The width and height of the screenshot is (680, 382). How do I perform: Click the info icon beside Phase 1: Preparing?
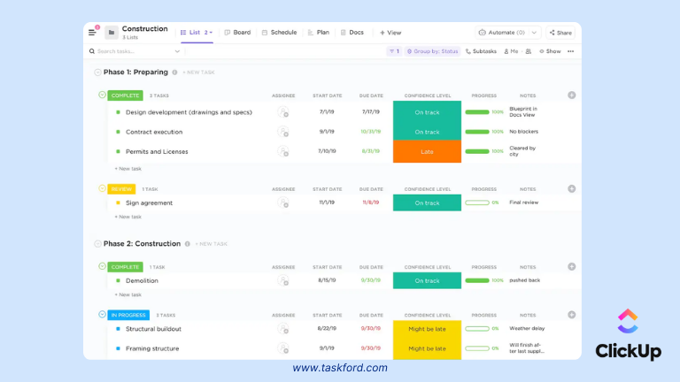pyautogui.click(x=174, y=73)
